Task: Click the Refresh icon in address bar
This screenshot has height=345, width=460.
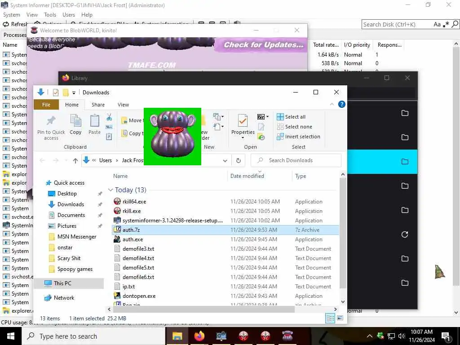Action: pos(239,160)
